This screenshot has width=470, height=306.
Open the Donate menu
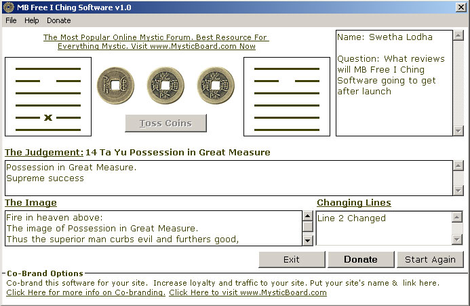click(59, 20)
